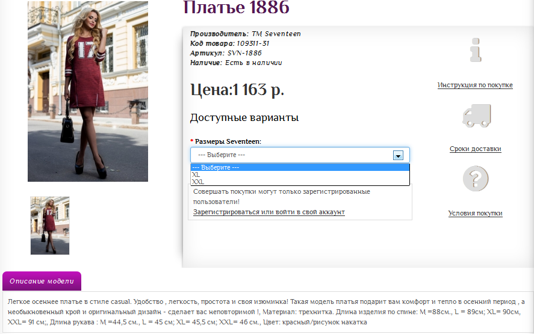Image resolution: width=534 pixels, height=334 pixels.
Task: Click the question mark icon
Action: click(x=475, y=179)
